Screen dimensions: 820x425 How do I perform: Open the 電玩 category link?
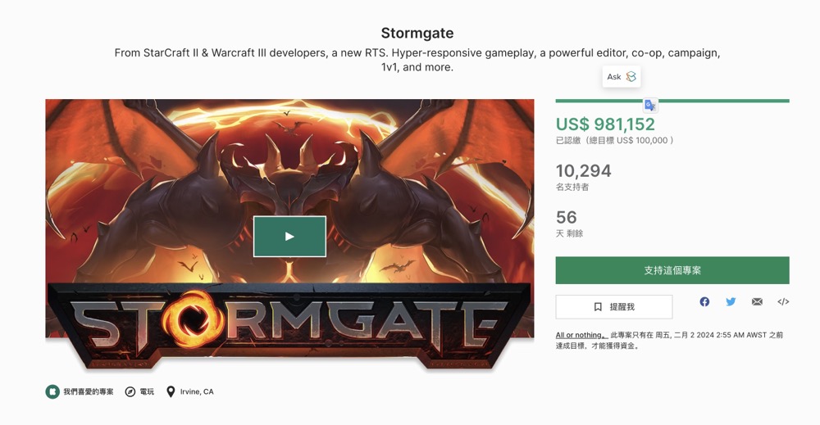click(139, 392)
